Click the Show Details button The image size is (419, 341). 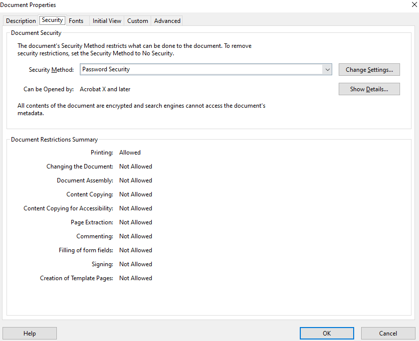(x=369, y=89)
